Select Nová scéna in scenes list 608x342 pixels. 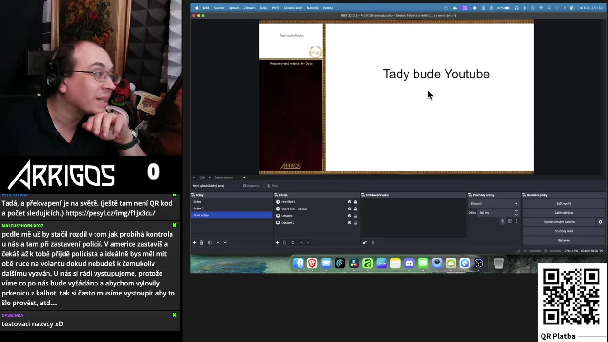pyautogui.click(x=232, y=215)
